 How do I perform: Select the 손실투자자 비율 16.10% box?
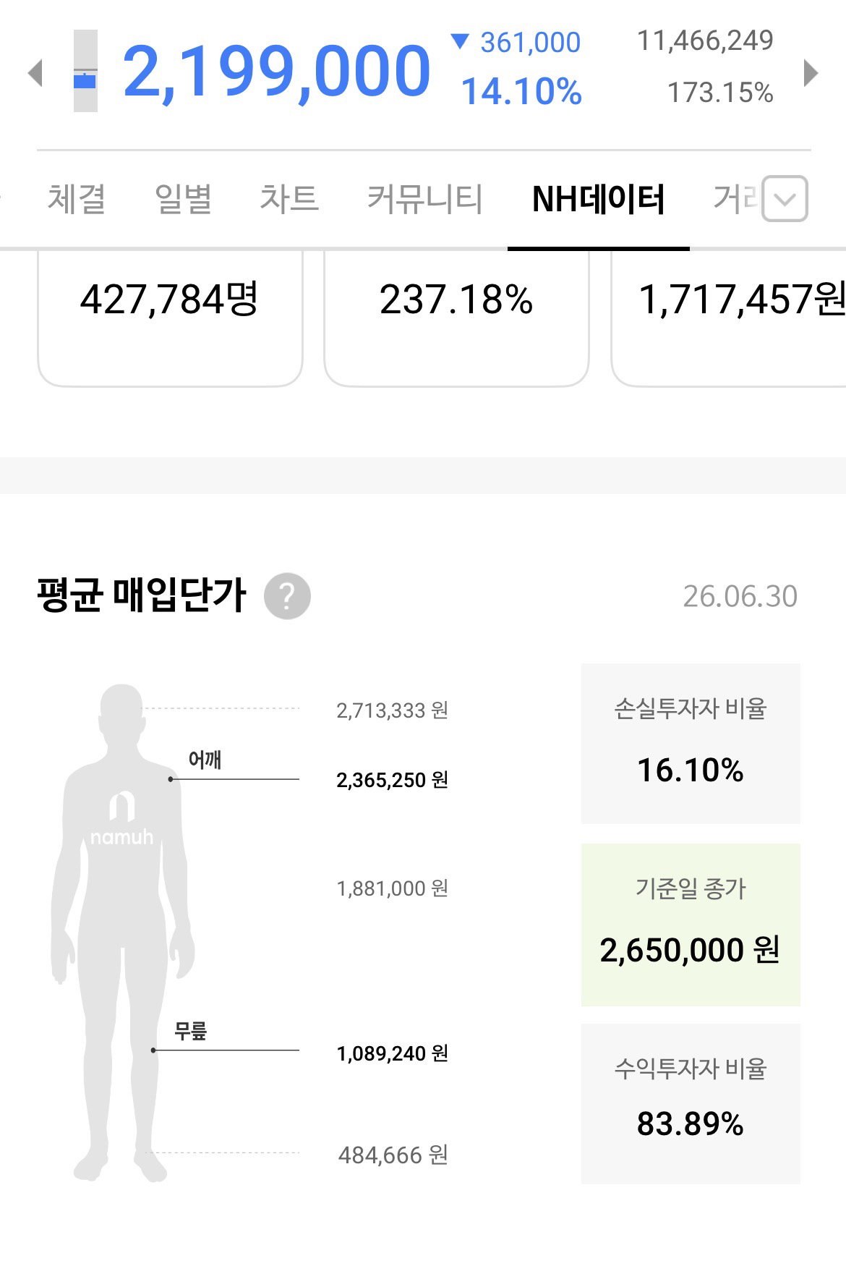(691, 744)
